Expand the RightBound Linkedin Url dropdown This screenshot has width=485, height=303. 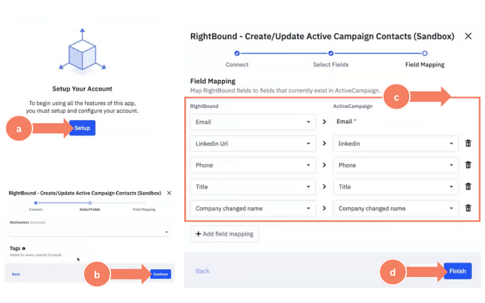pos(253,143)
